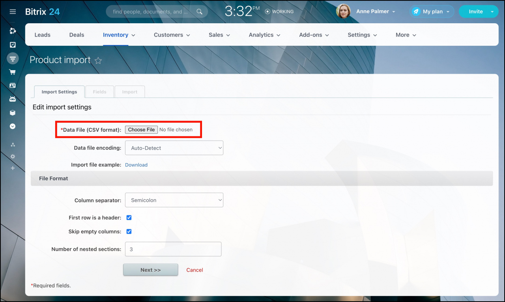The height and width of the screenshot is (302, 505).
Task: Click the Choose File button
Action: point(141,130)
